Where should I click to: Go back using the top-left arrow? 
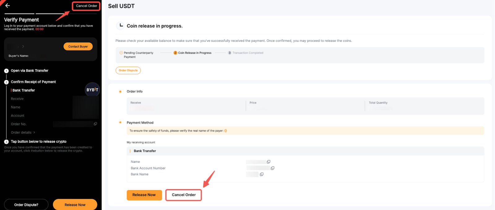click(x=8, y=6)
